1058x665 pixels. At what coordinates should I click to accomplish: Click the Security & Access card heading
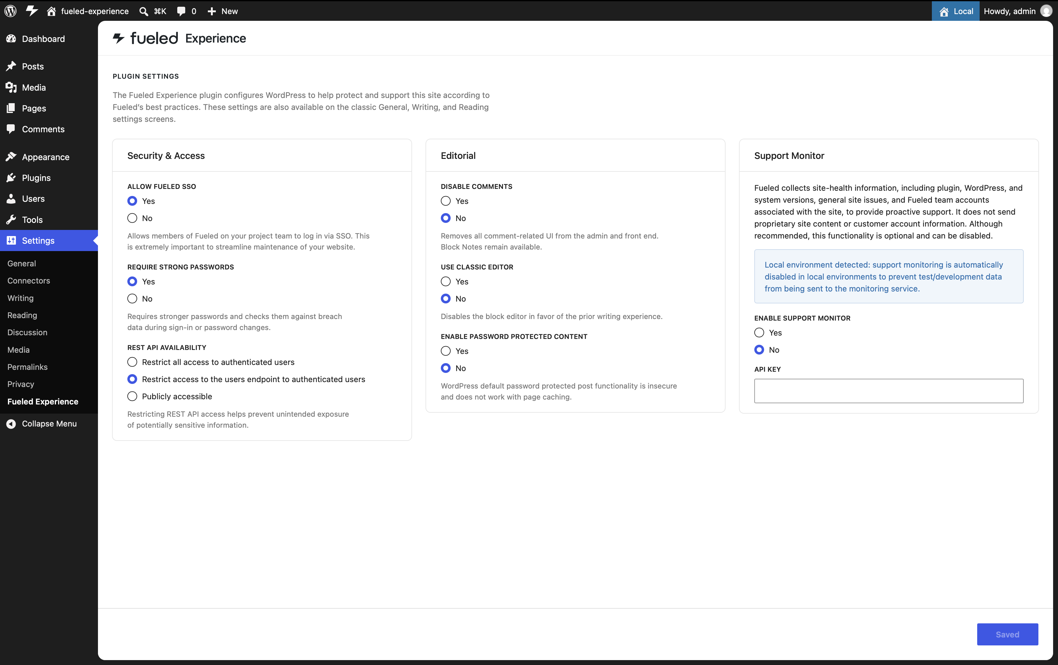pyautogui.click(x=166, y=156)
